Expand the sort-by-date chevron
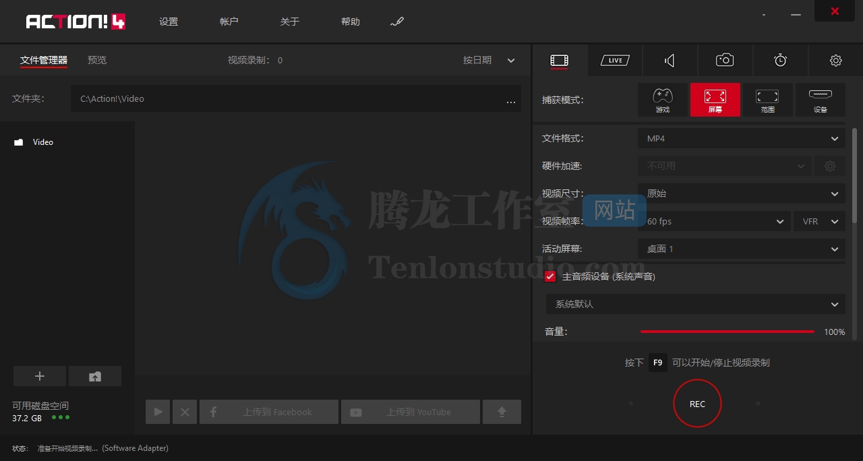The width and height of the screenshot is (863, 461). 511,61
